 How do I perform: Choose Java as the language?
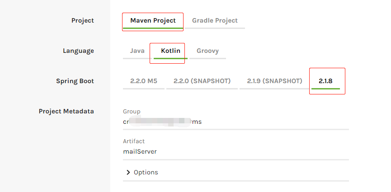pyautogui.click(x=137, y=51)
